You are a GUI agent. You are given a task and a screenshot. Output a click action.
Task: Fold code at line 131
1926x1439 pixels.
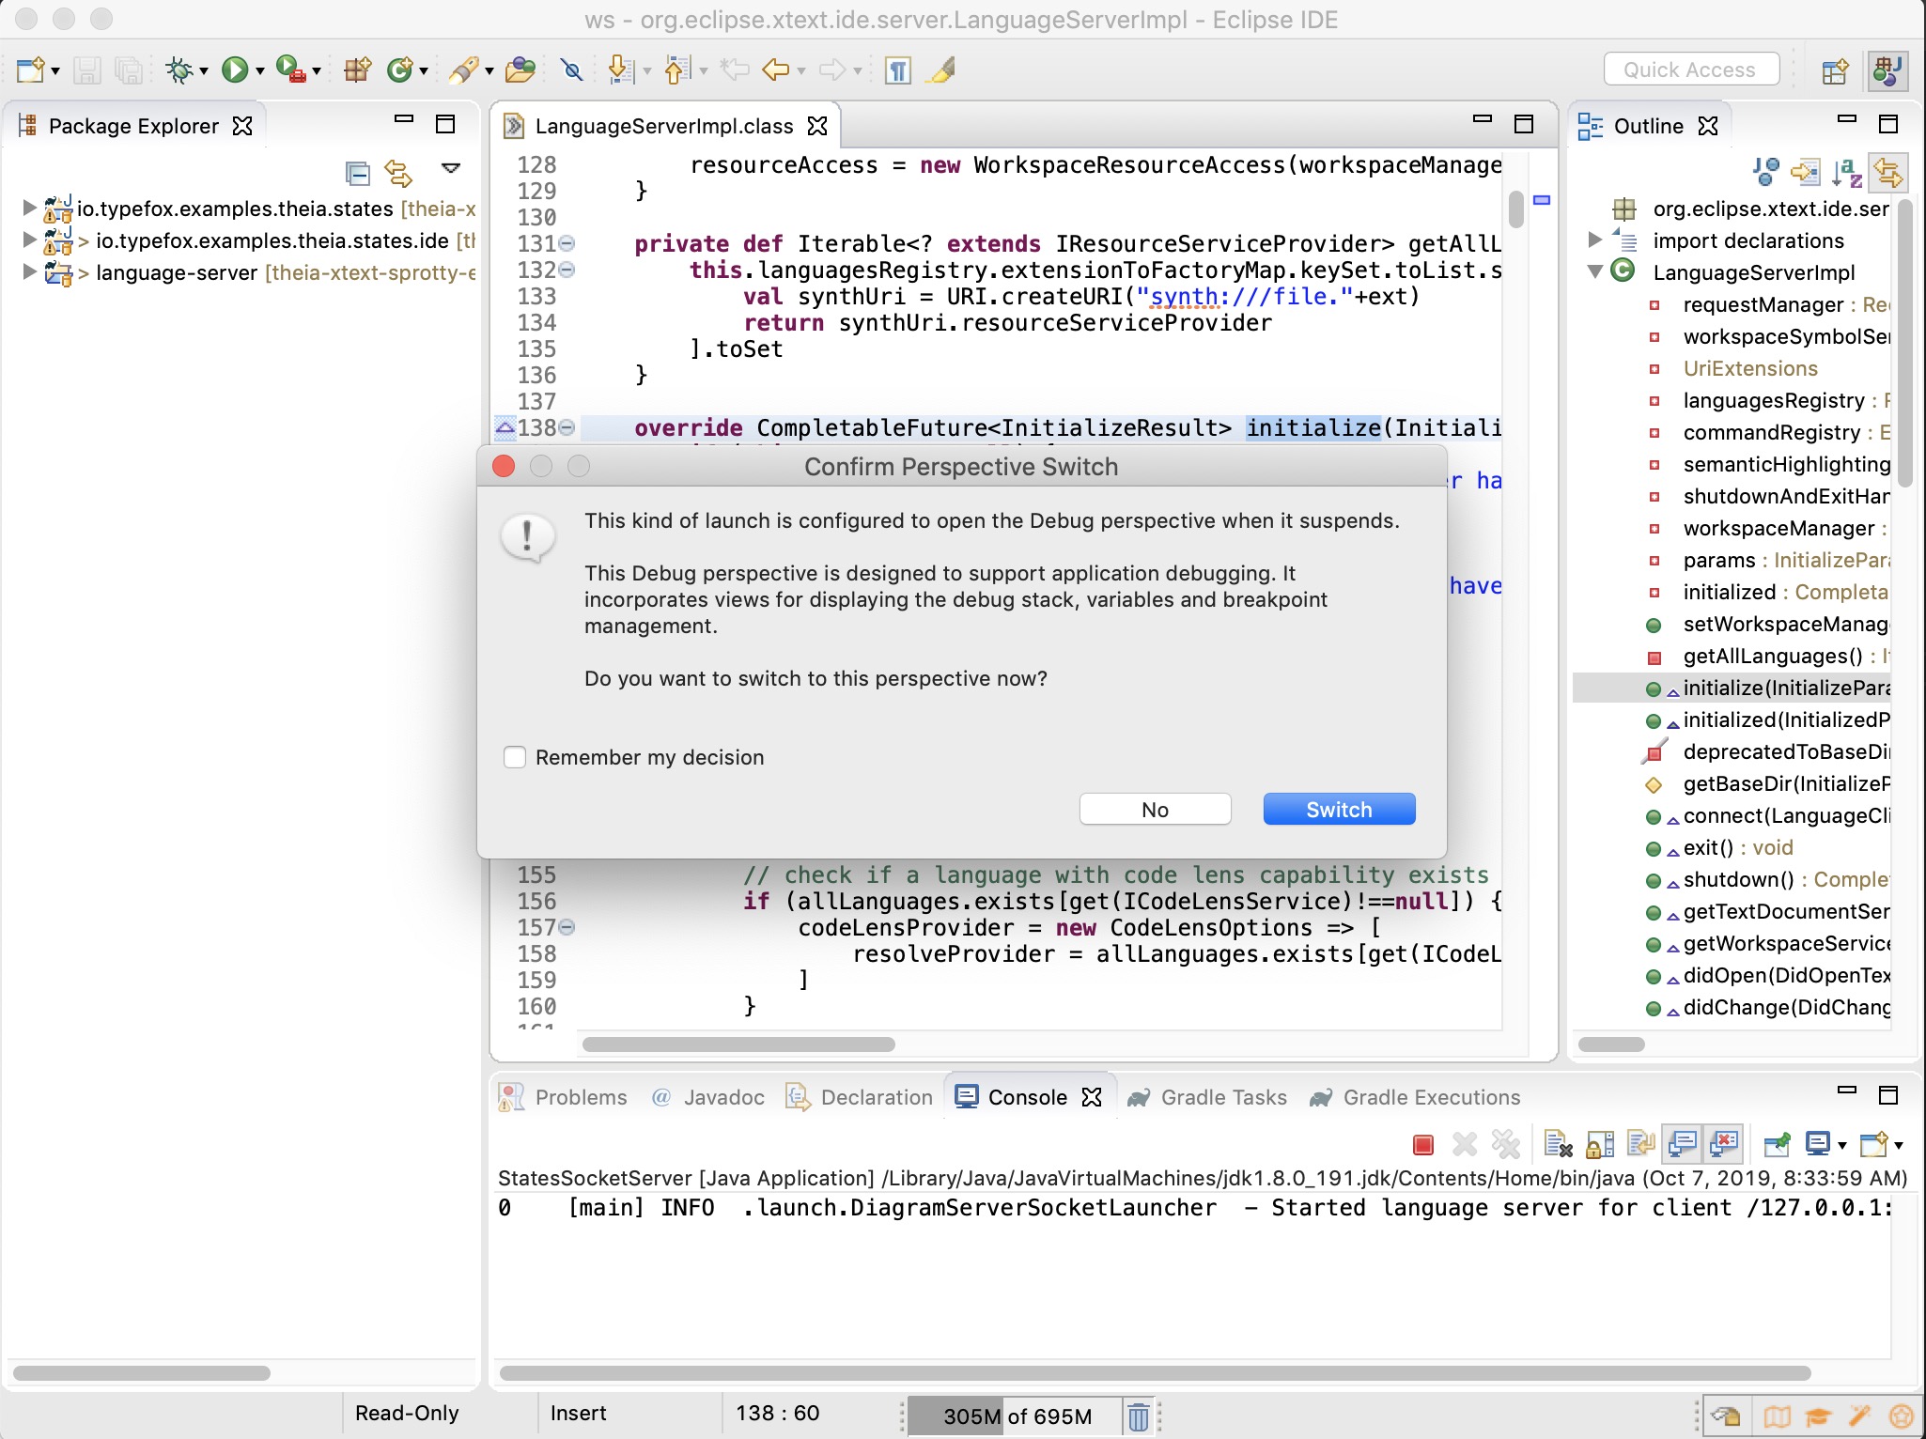click(x=567, y=243)
